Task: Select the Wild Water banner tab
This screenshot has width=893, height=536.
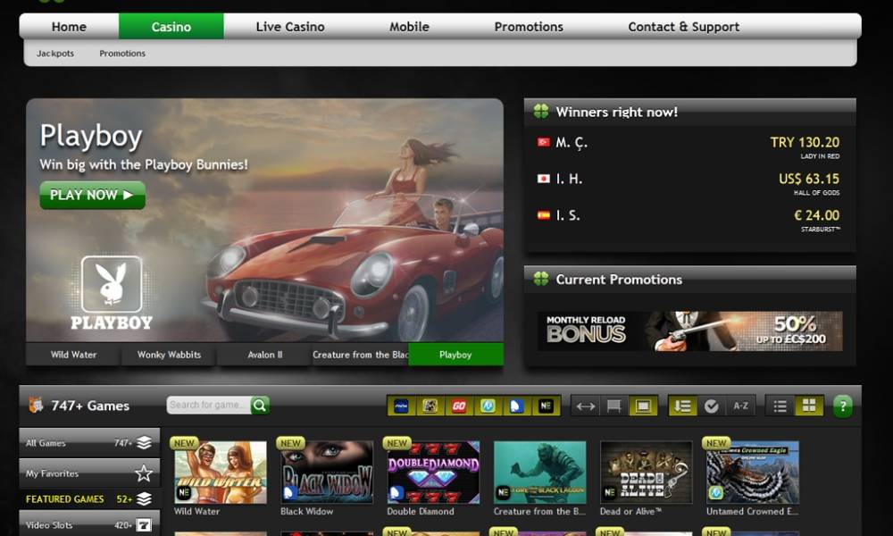Action: tap(73, 355)
